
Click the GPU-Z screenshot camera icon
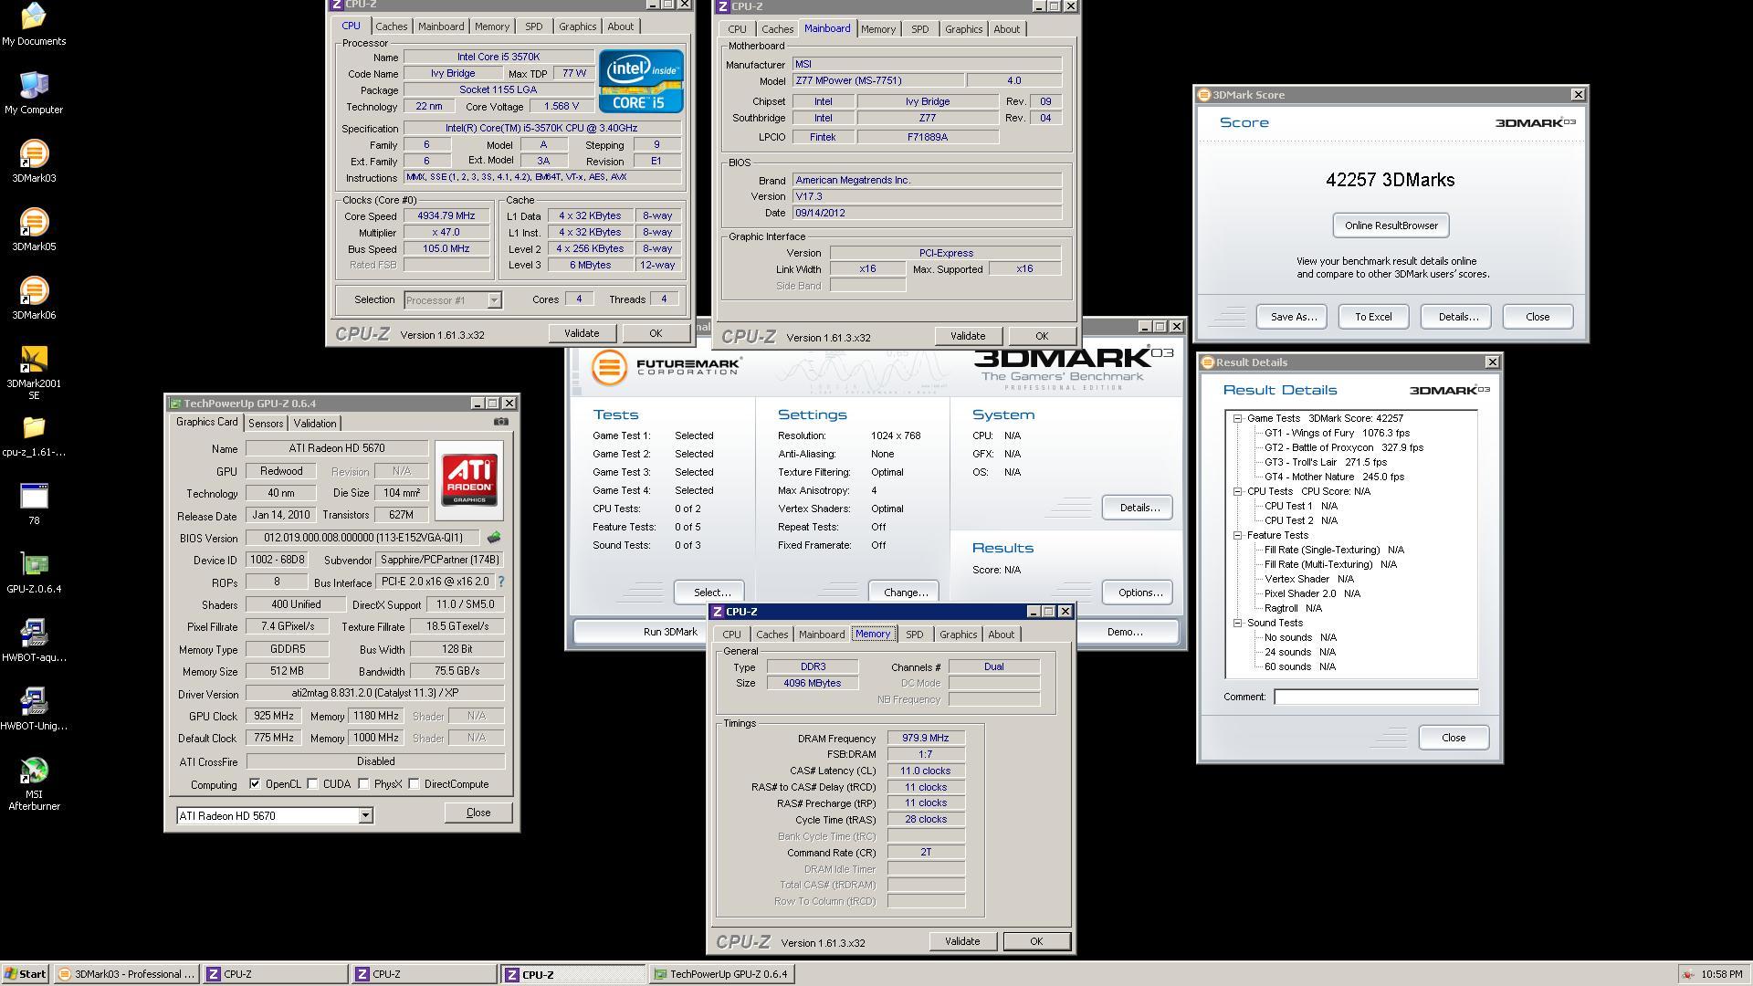[x=500, y=422]
